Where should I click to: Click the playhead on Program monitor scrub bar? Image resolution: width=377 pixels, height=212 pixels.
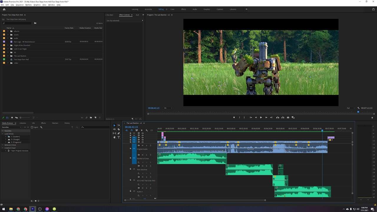(x=358, y=112)
